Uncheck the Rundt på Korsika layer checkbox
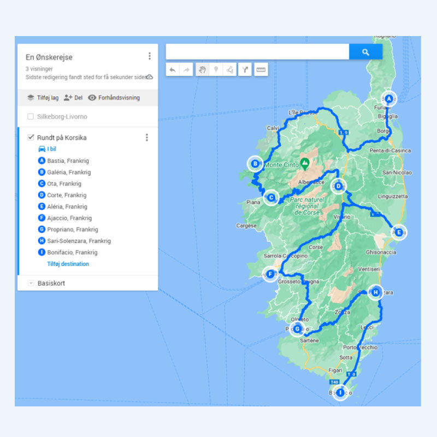 (x=31, y=137)
